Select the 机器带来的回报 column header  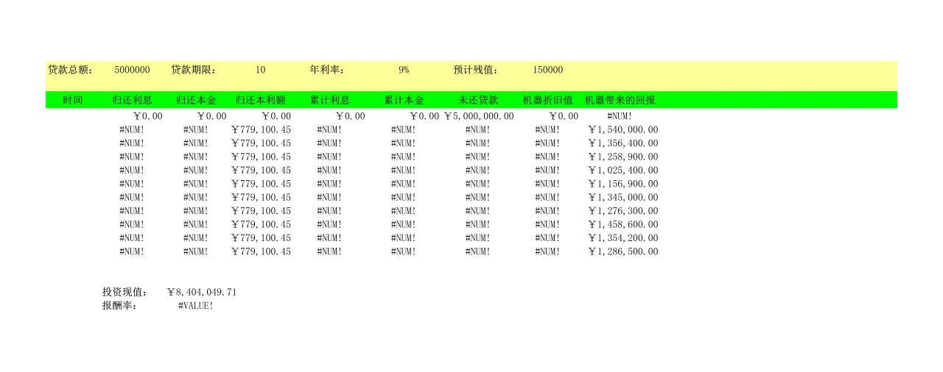click(620, 100)
